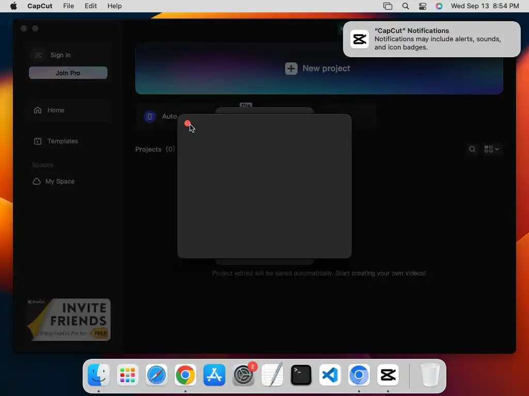529x396 pixels.
Task: Search projects with magnifier icon
Action: tap(472, 149)
